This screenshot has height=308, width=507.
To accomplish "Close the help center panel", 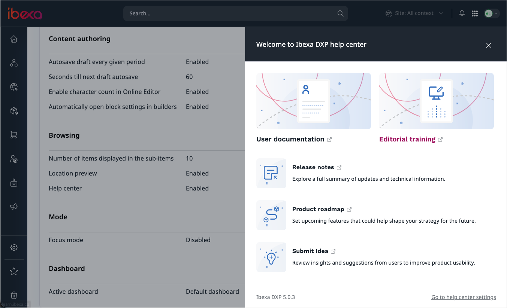I will 488,45.
